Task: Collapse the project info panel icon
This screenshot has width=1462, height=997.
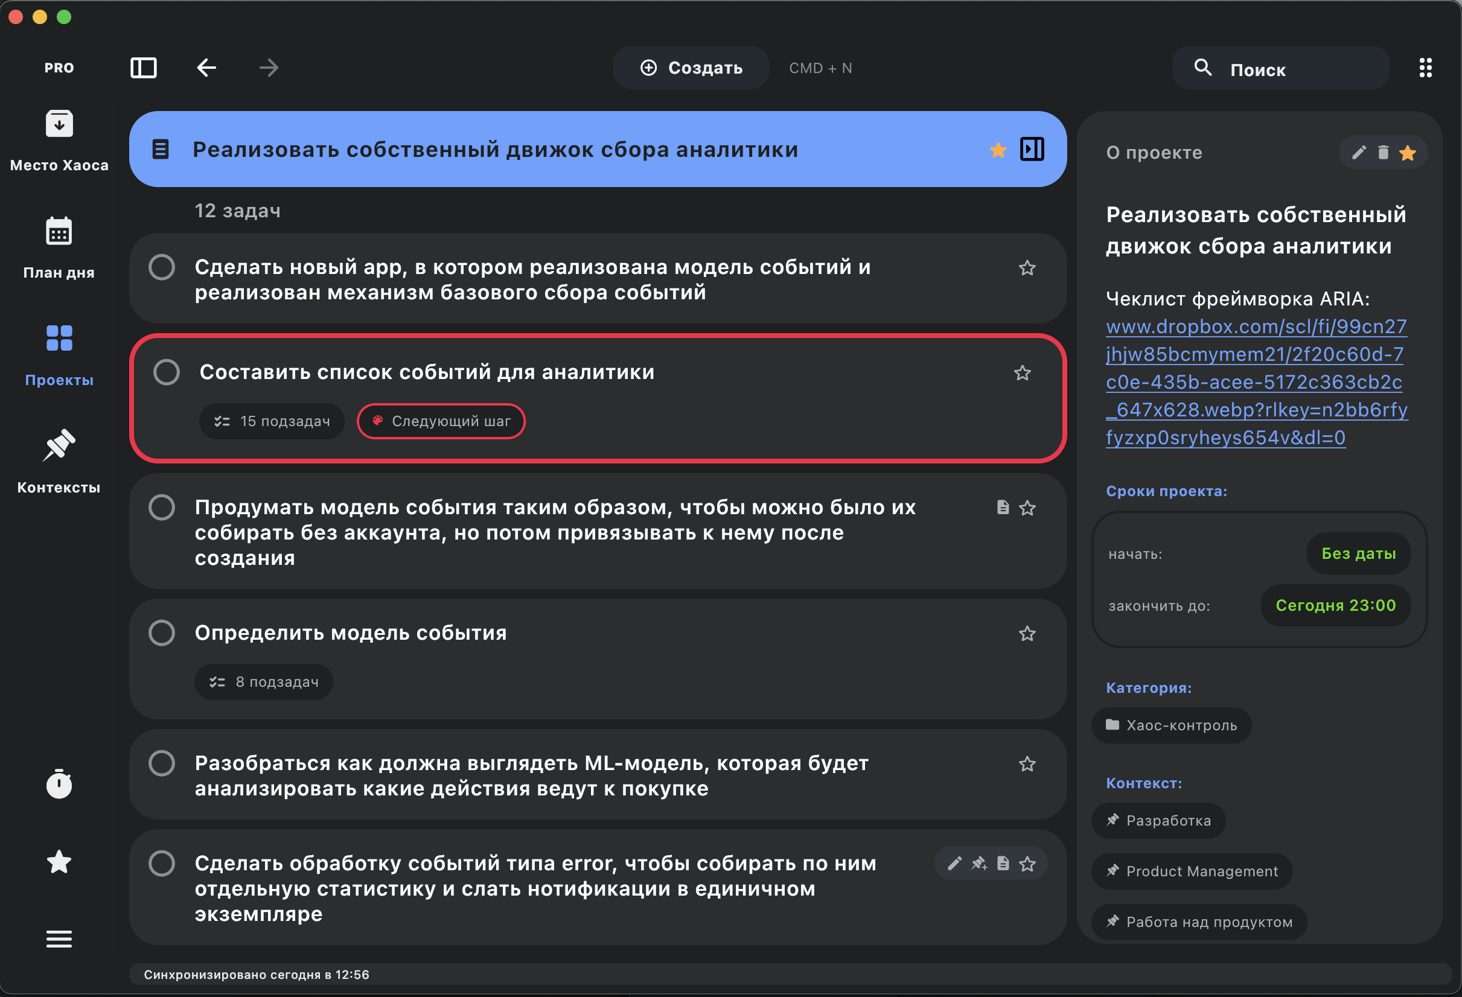Action: (1032, 150)
